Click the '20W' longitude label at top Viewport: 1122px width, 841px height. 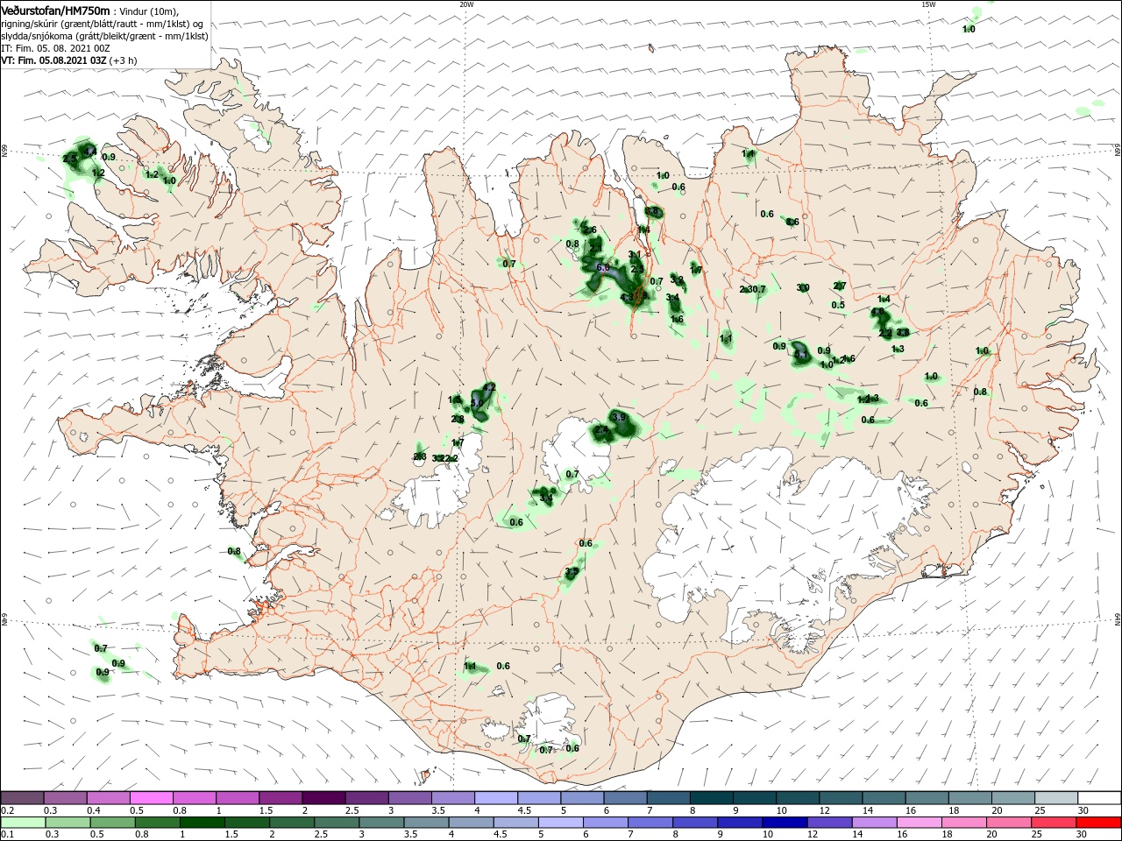click(466, 4)
